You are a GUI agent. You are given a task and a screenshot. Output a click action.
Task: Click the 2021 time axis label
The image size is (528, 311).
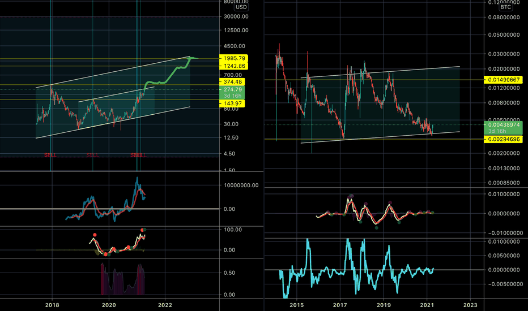coord(427,305)
